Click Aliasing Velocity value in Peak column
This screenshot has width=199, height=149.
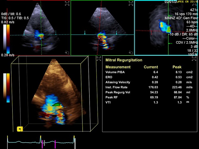click(178, 82)
